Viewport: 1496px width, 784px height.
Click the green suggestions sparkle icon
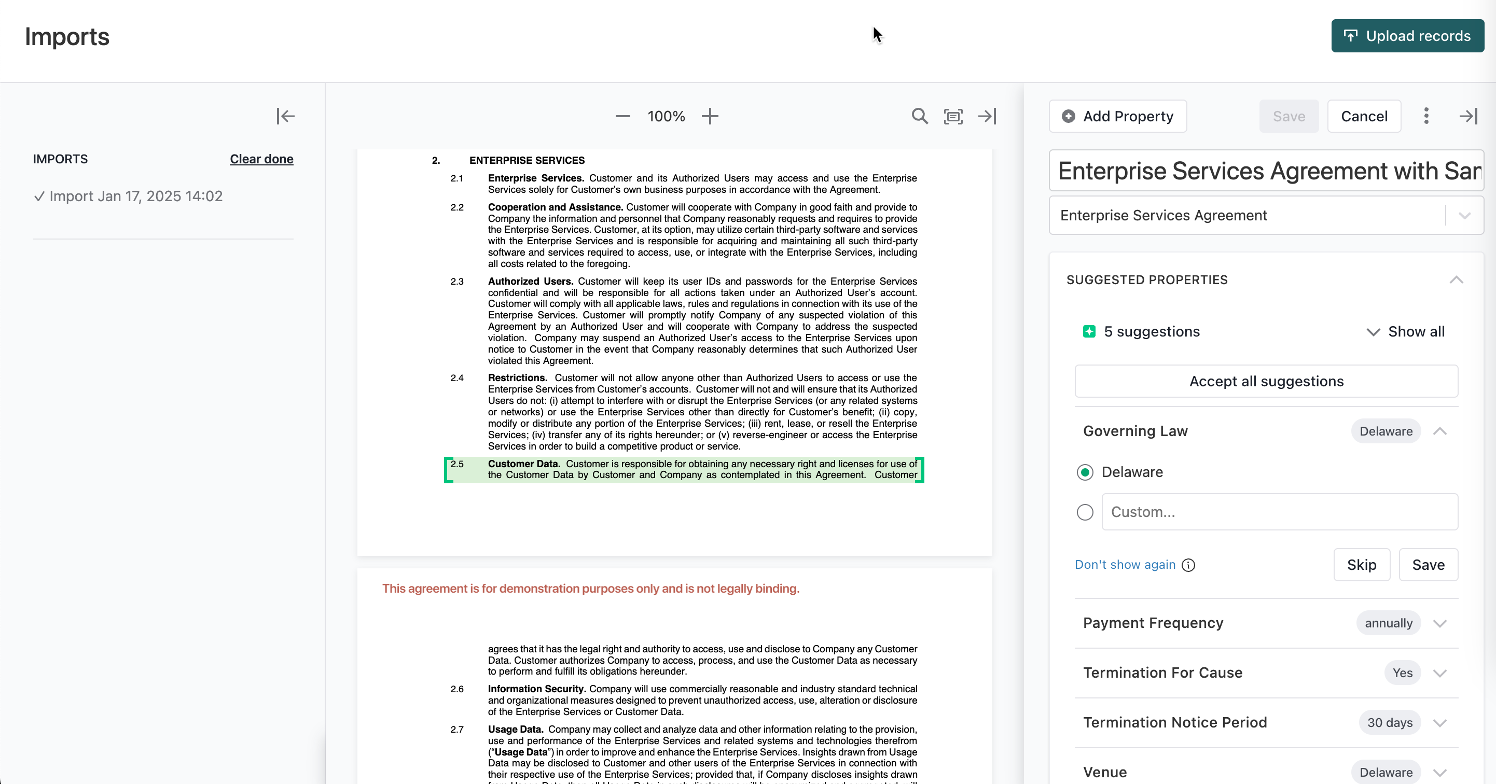tap(1089, 331)
